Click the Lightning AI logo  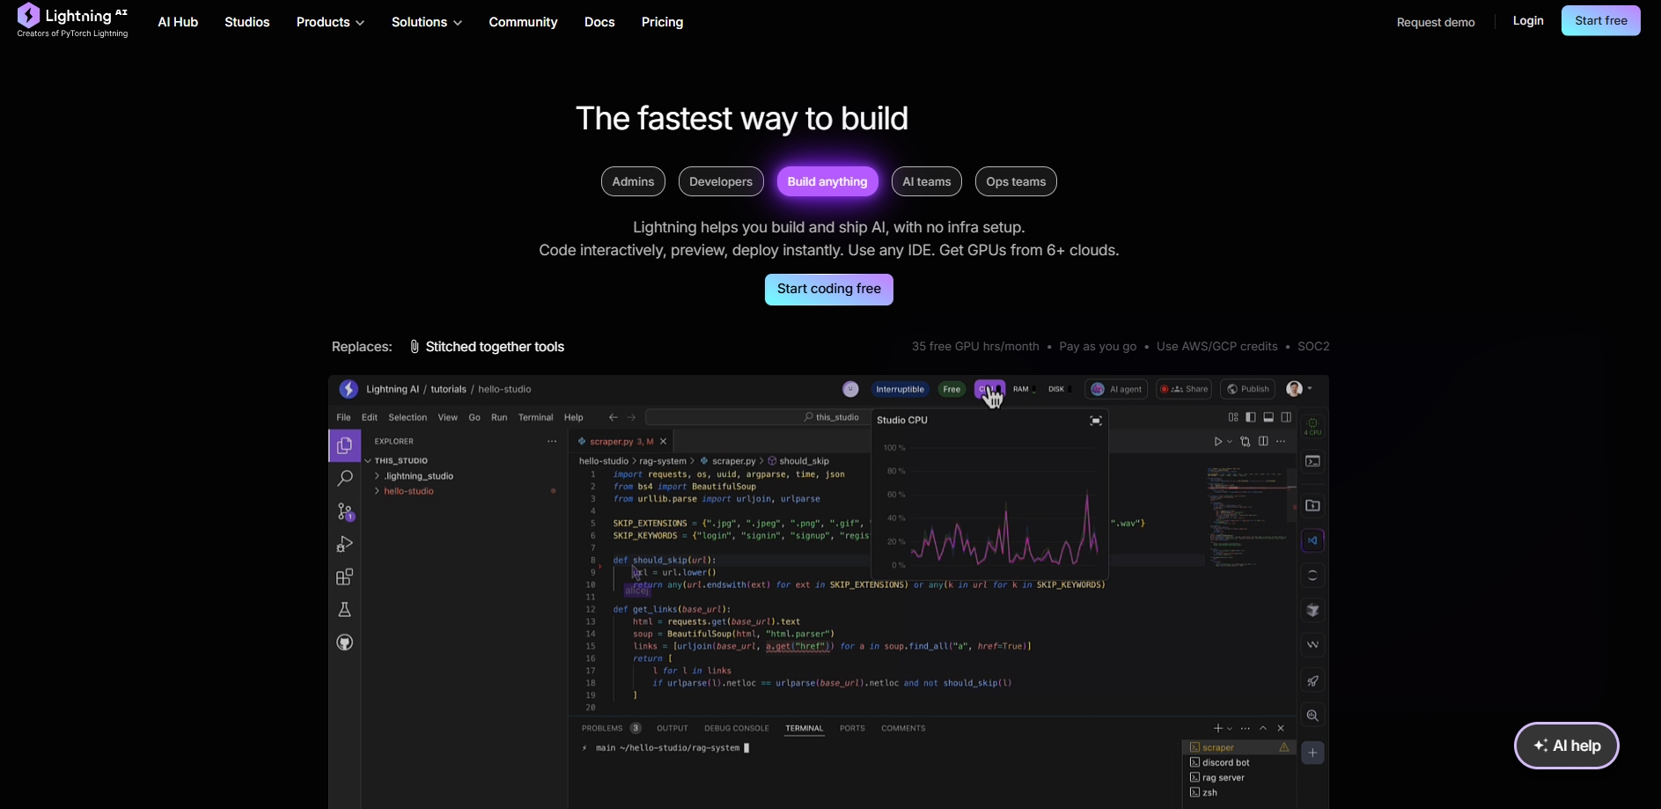click(72, 21)
